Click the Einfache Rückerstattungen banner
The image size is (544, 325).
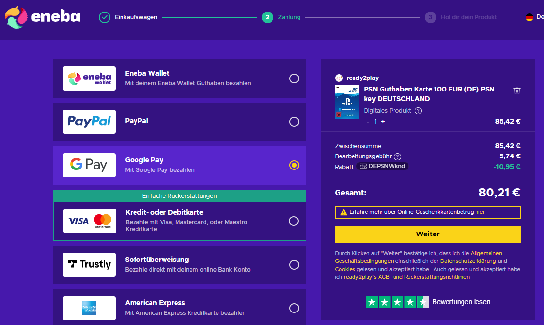[180, 196]
